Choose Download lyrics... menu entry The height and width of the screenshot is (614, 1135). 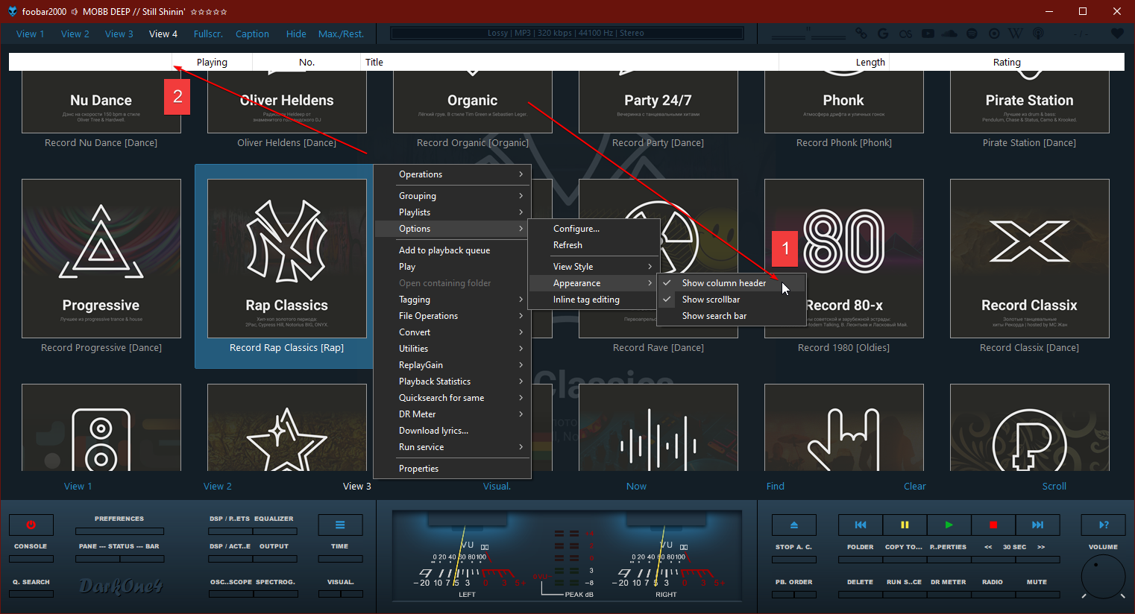click(453, 431)
